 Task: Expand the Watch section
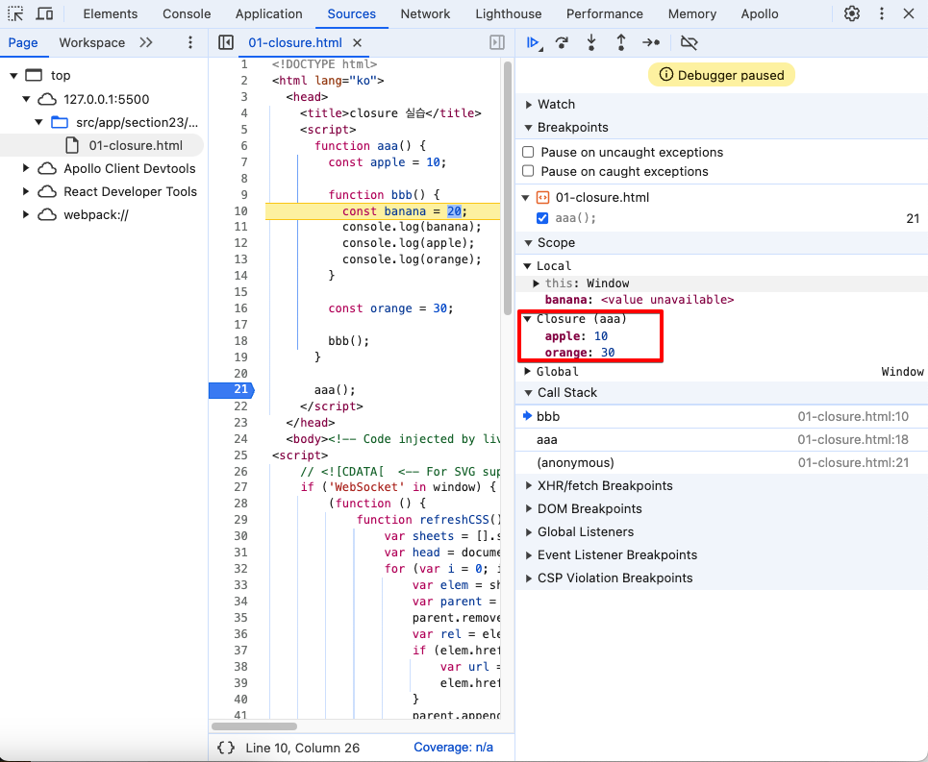529,105
